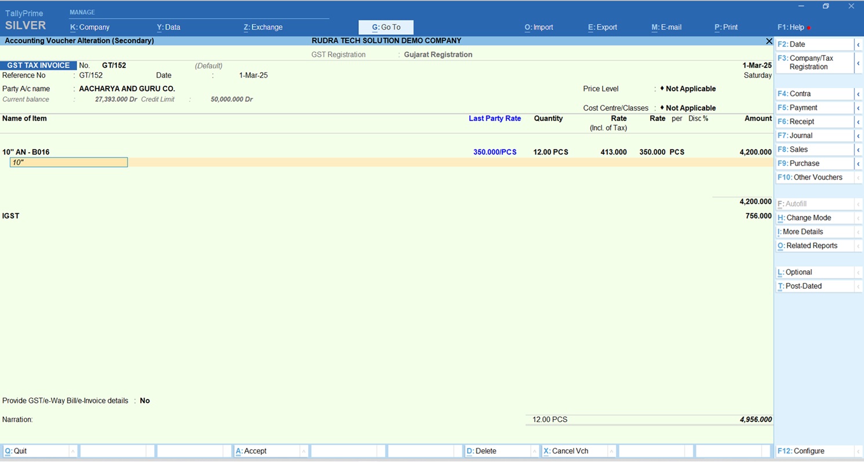Open the Y: Data menu

pyautogui.click(x=169, y=27)
